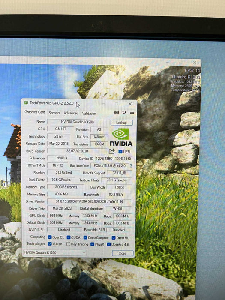The image size is (225, 300).
Task: Click the Memory Type GDDR5 (Hynix)
Action: (x=66, y=187)
